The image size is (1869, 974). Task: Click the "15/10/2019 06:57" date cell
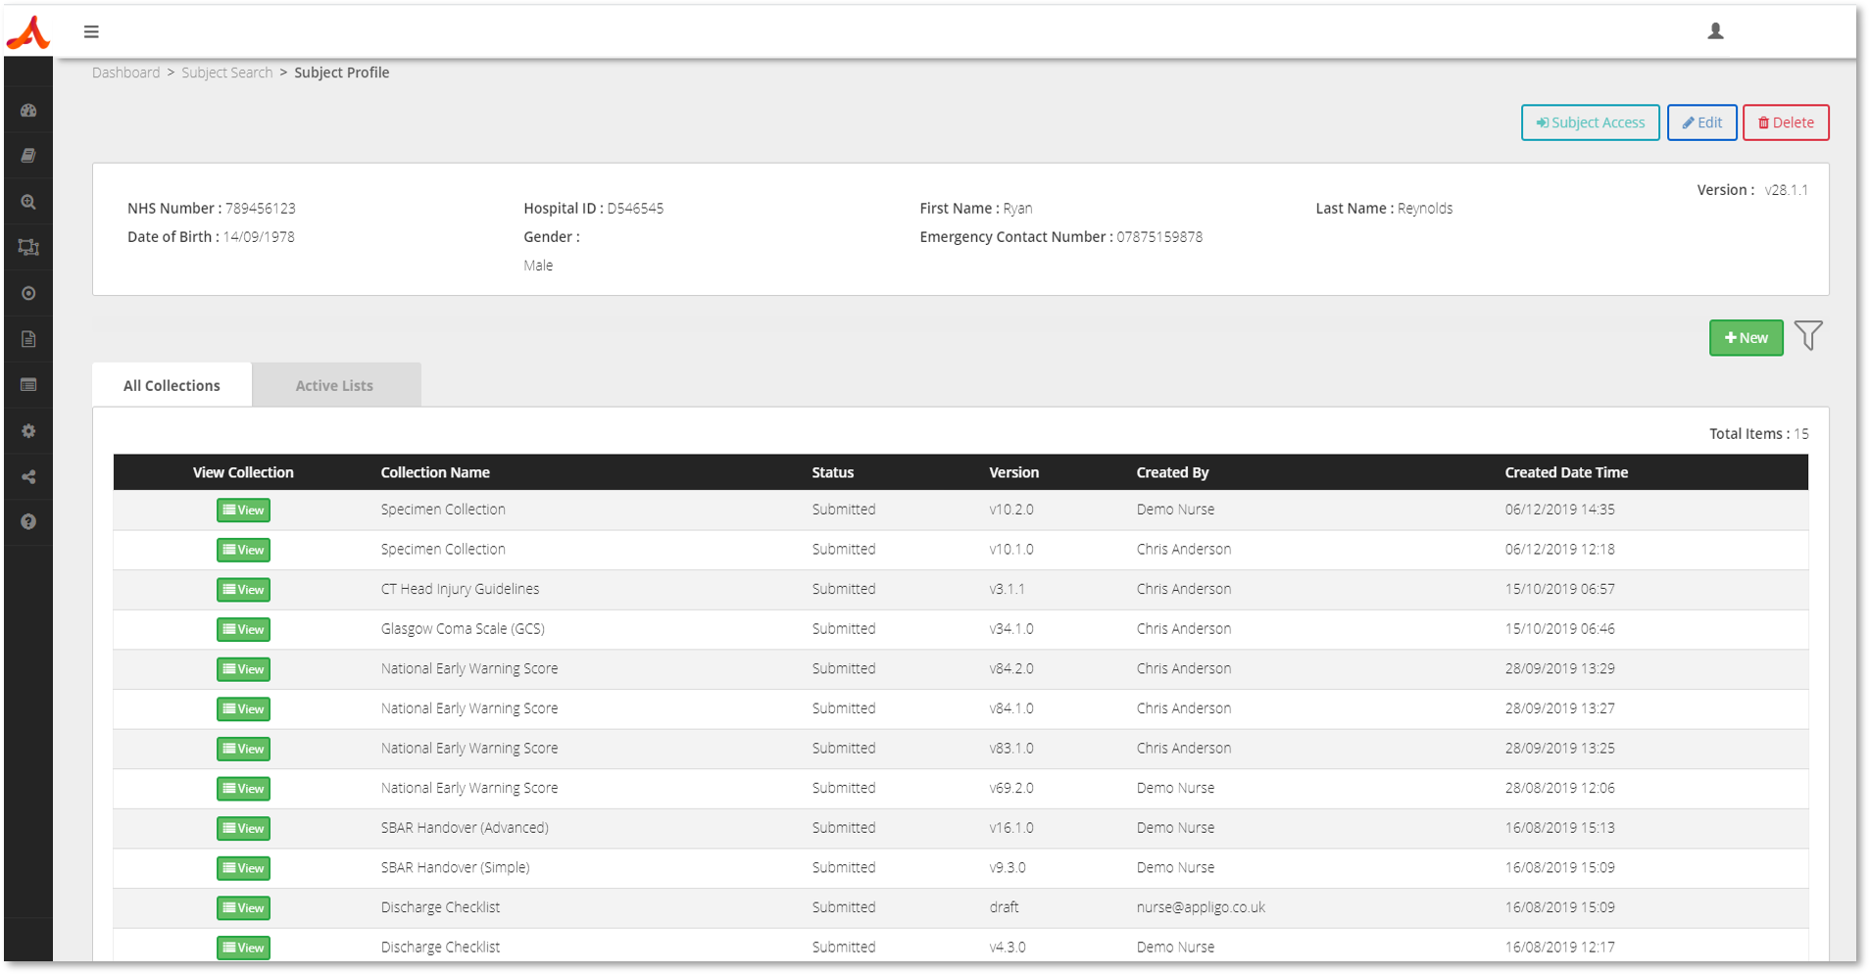tap(1559, 589)
